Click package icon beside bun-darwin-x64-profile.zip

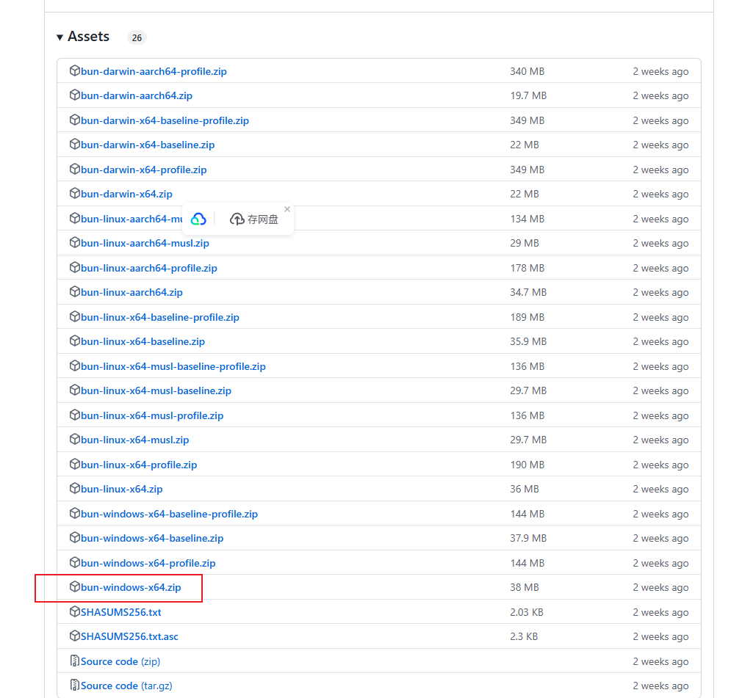74,169
